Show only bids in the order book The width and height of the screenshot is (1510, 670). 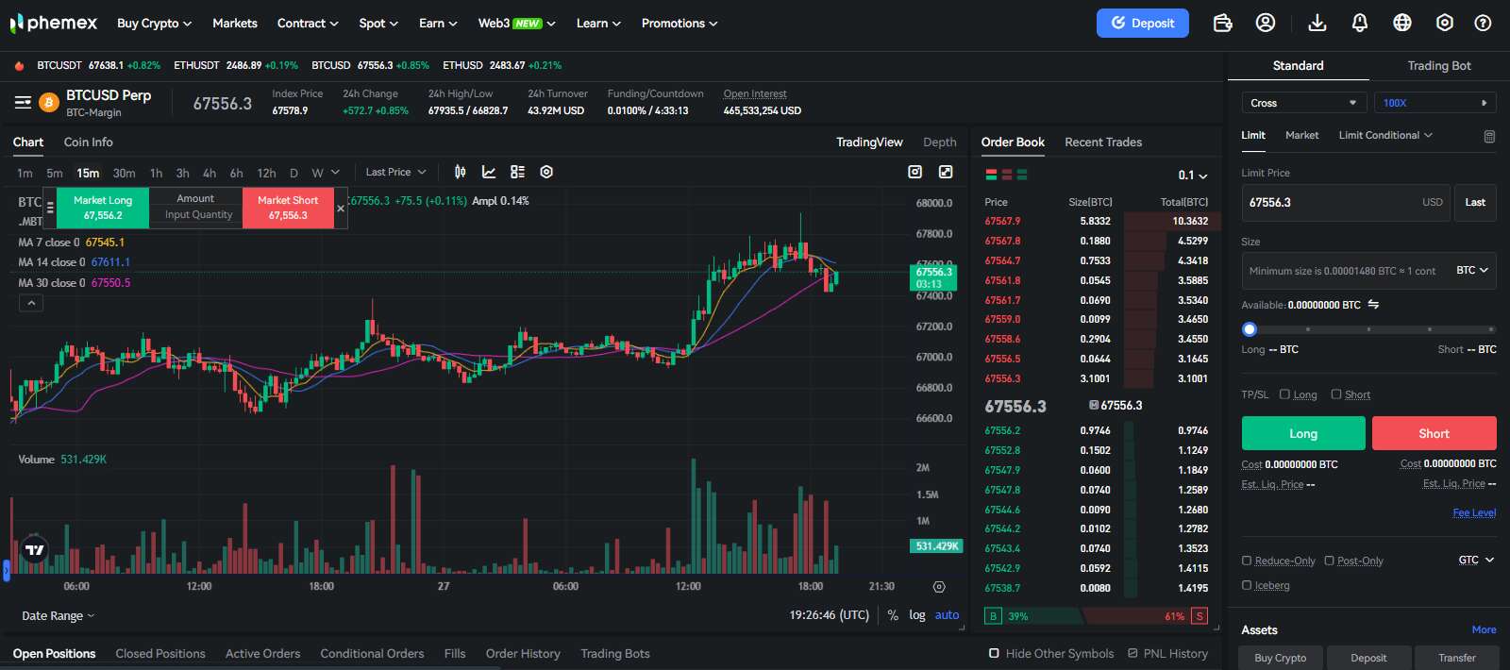(1022, 175)
